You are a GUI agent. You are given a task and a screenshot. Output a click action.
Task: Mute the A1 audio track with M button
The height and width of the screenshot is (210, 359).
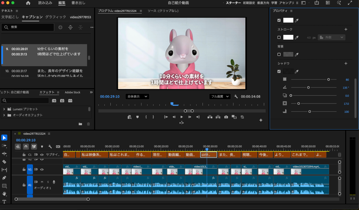(42, 182)
